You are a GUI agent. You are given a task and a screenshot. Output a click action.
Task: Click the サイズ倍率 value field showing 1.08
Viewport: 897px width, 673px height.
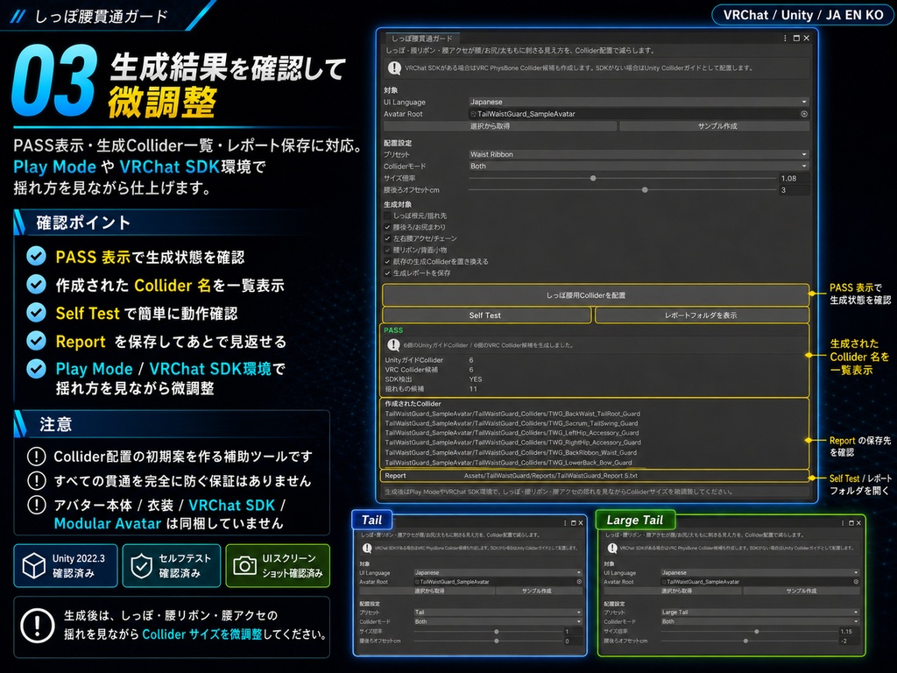[x=794, y=178]
